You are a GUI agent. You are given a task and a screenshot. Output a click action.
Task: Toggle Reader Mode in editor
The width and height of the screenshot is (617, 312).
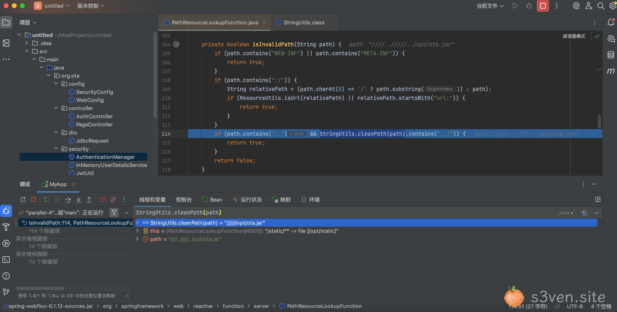574,36
